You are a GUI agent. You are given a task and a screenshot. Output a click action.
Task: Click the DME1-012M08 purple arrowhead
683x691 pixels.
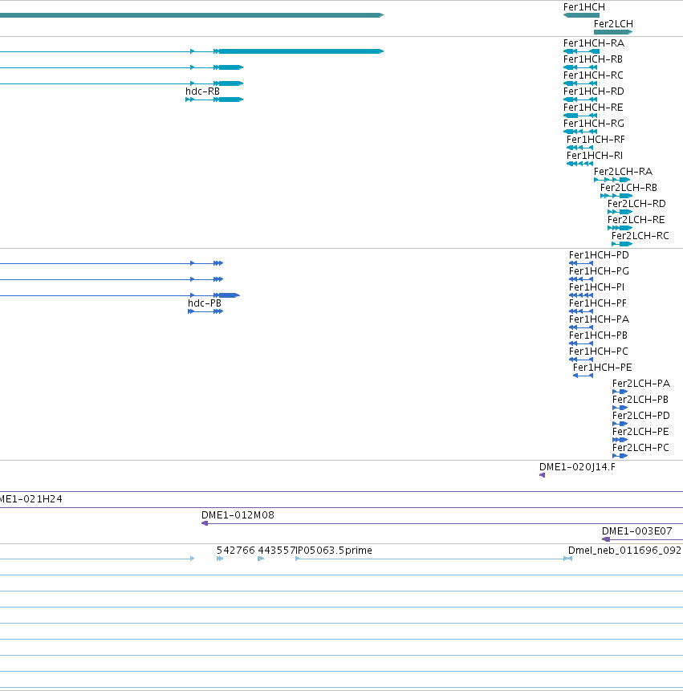coord(205,523)
